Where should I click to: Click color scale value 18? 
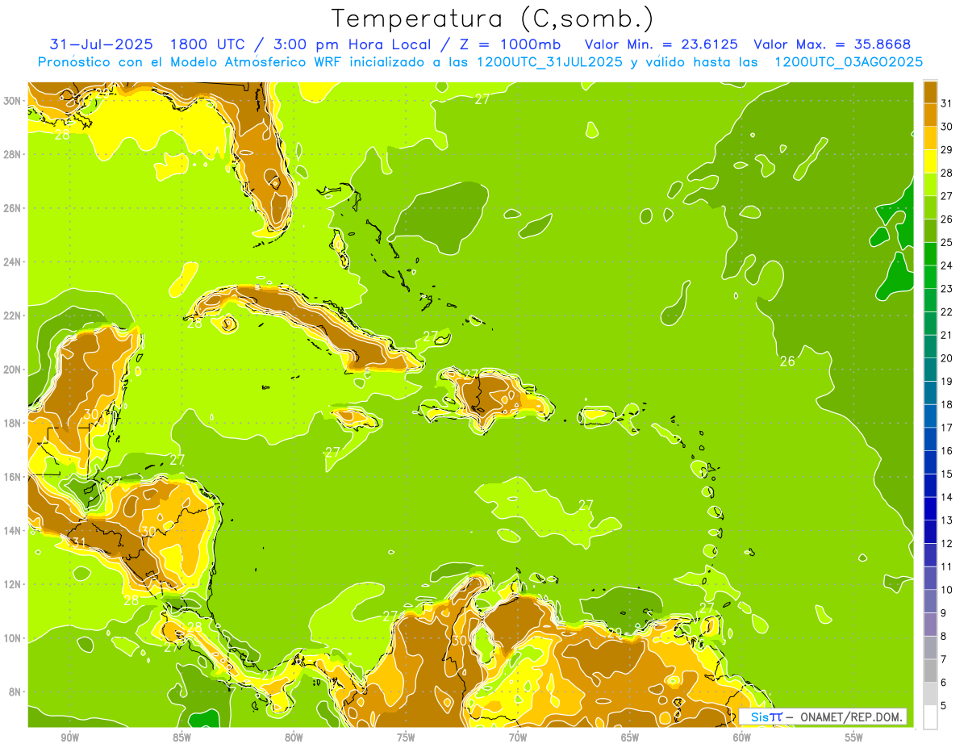pos(947,404)
